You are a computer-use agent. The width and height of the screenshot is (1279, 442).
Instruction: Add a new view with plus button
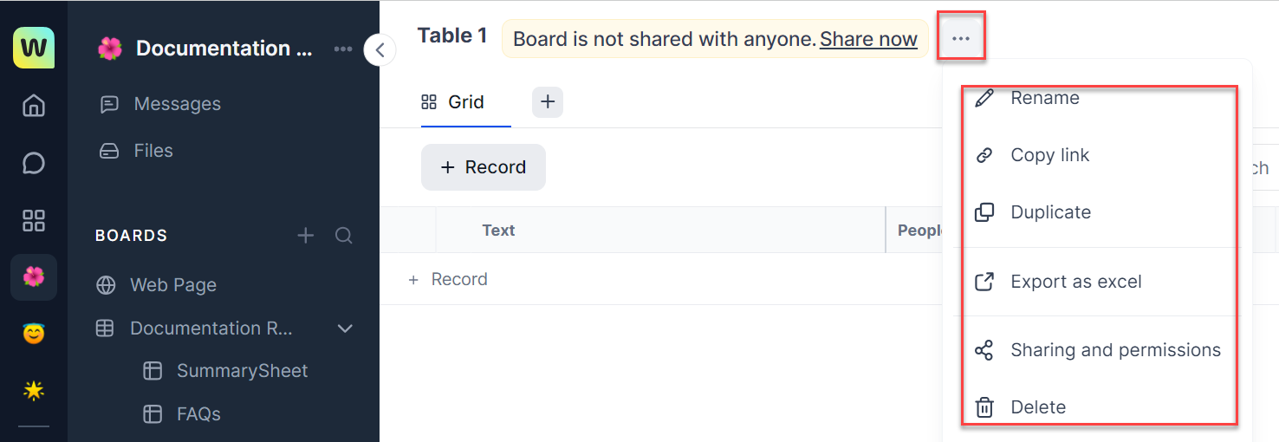[x=548, y=102]
